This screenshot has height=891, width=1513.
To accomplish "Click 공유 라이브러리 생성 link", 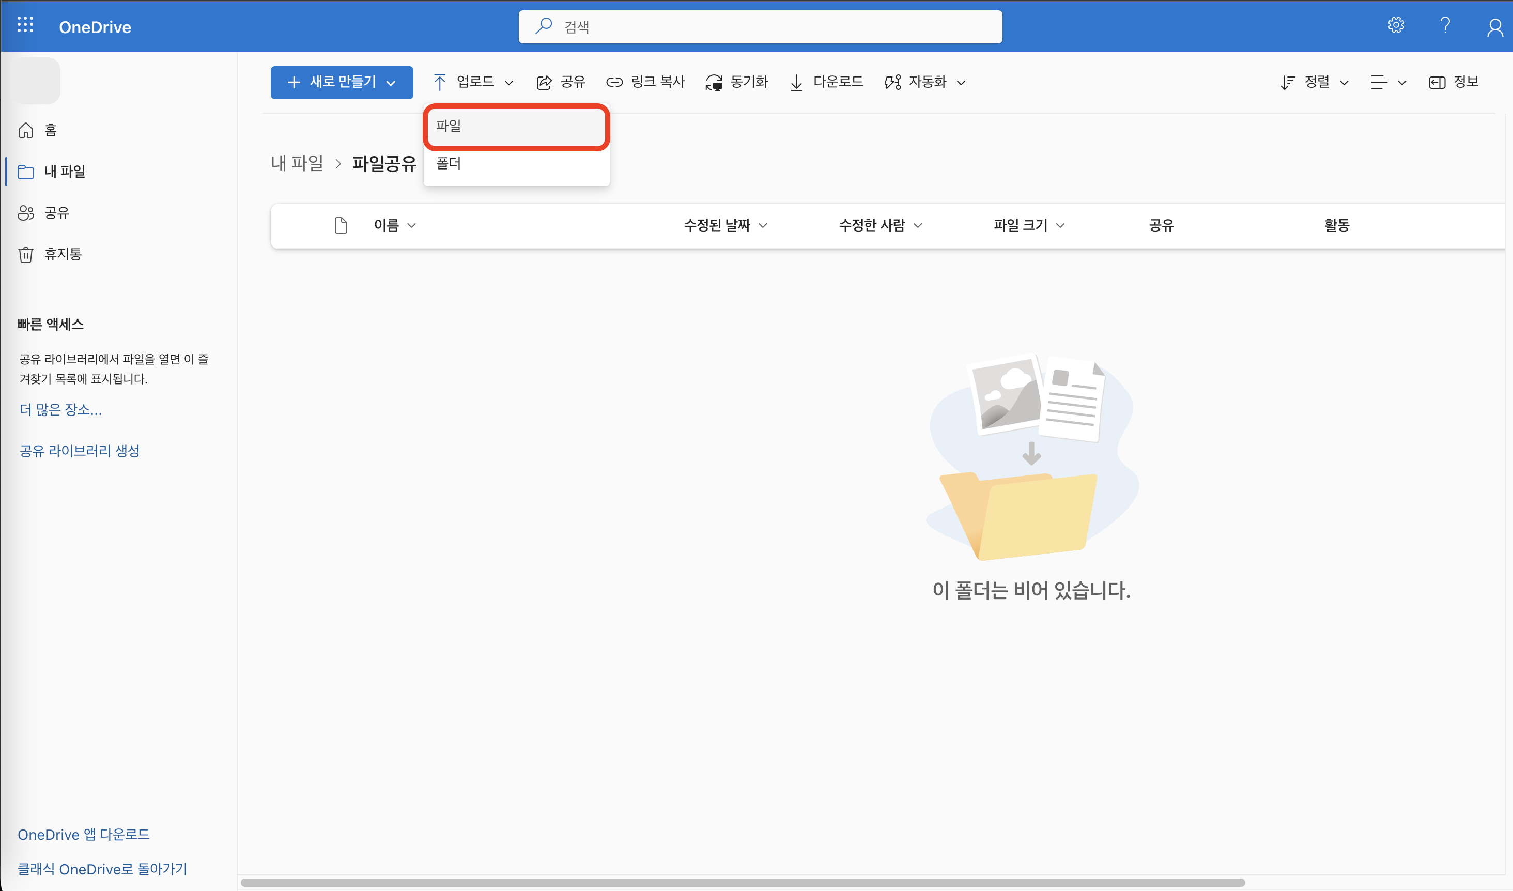I will click(79, 451).
